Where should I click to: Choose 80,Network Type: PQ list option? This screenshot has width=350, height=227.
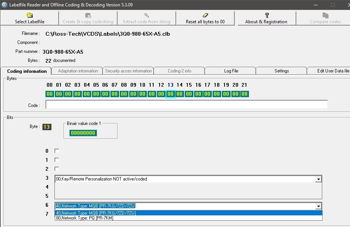[189, 218]
